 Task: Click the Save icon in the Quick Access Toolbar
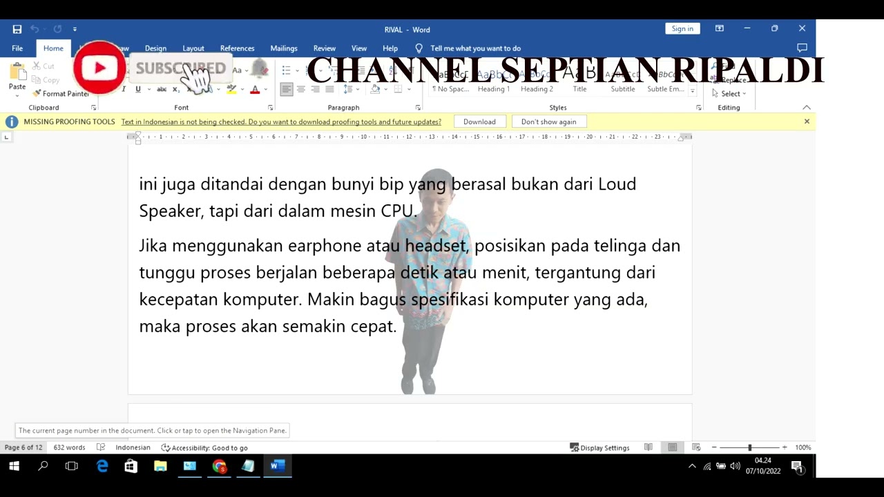17,29
